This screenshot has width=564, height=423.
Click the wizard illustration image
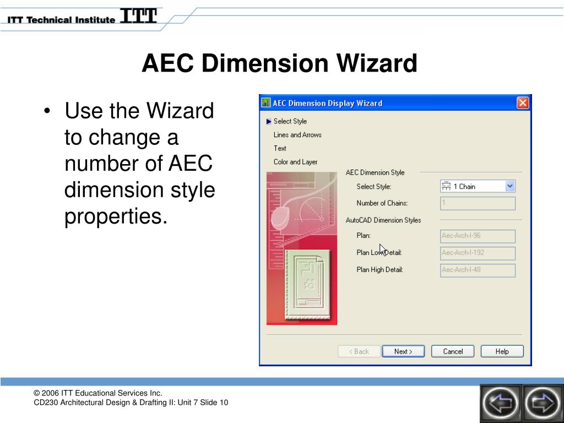[x=302, y=248]
